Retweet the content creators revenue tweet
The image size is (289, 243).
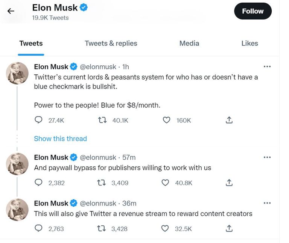tap(102, 228)
